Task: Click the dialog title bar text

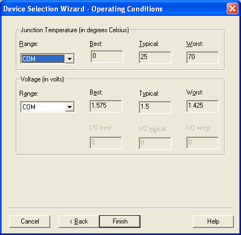Action: click(x=83, y=9)
